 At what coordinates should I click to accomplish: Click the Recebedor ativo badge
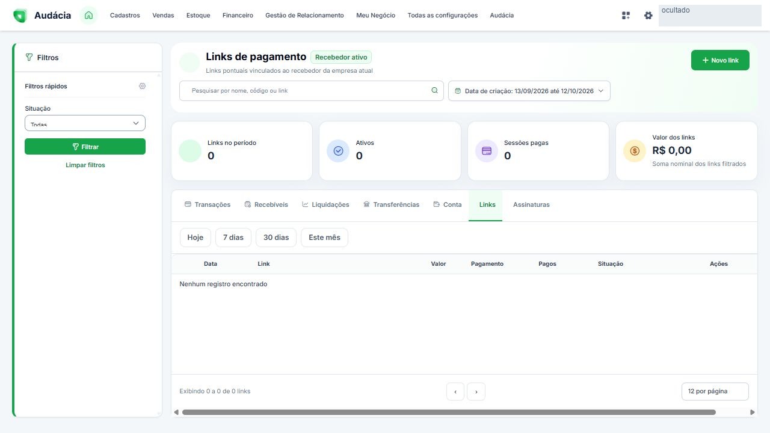tap(341, 57)
